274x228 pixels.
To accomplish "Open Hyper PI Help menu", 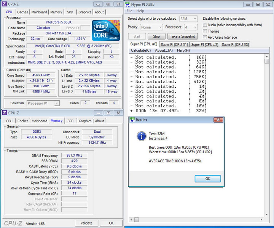I will 140,11.
